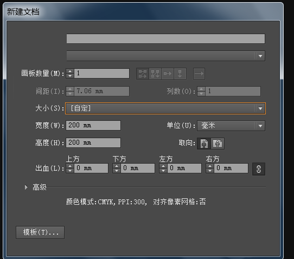Decrease 左方 bleed stepper down arrow
Image resolution: width=294 pixels, height=259 pixels.
pyautogui.click(x=163, y=171)
